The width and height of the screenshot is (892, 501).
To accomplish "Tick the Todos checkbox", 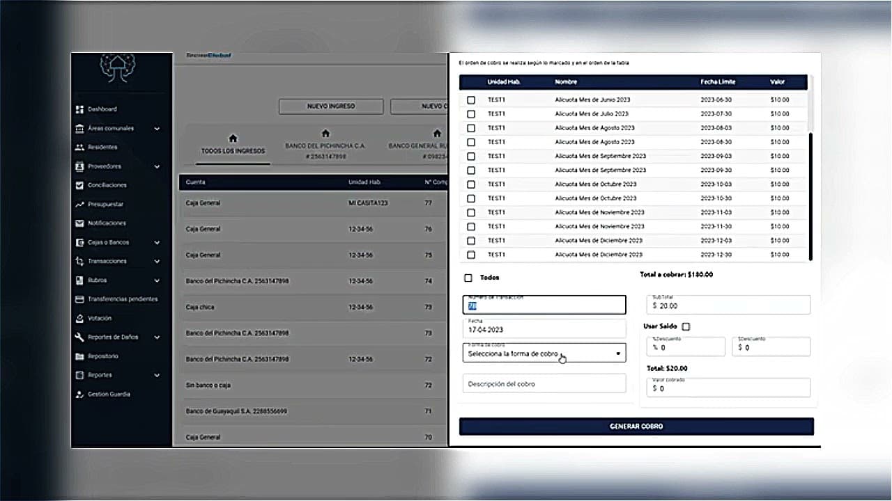I will click(468, 278).
